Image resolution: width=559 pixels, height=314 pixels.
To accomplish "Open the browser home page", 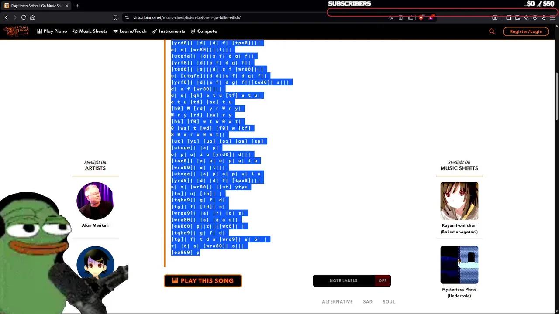I will [32, 17].
